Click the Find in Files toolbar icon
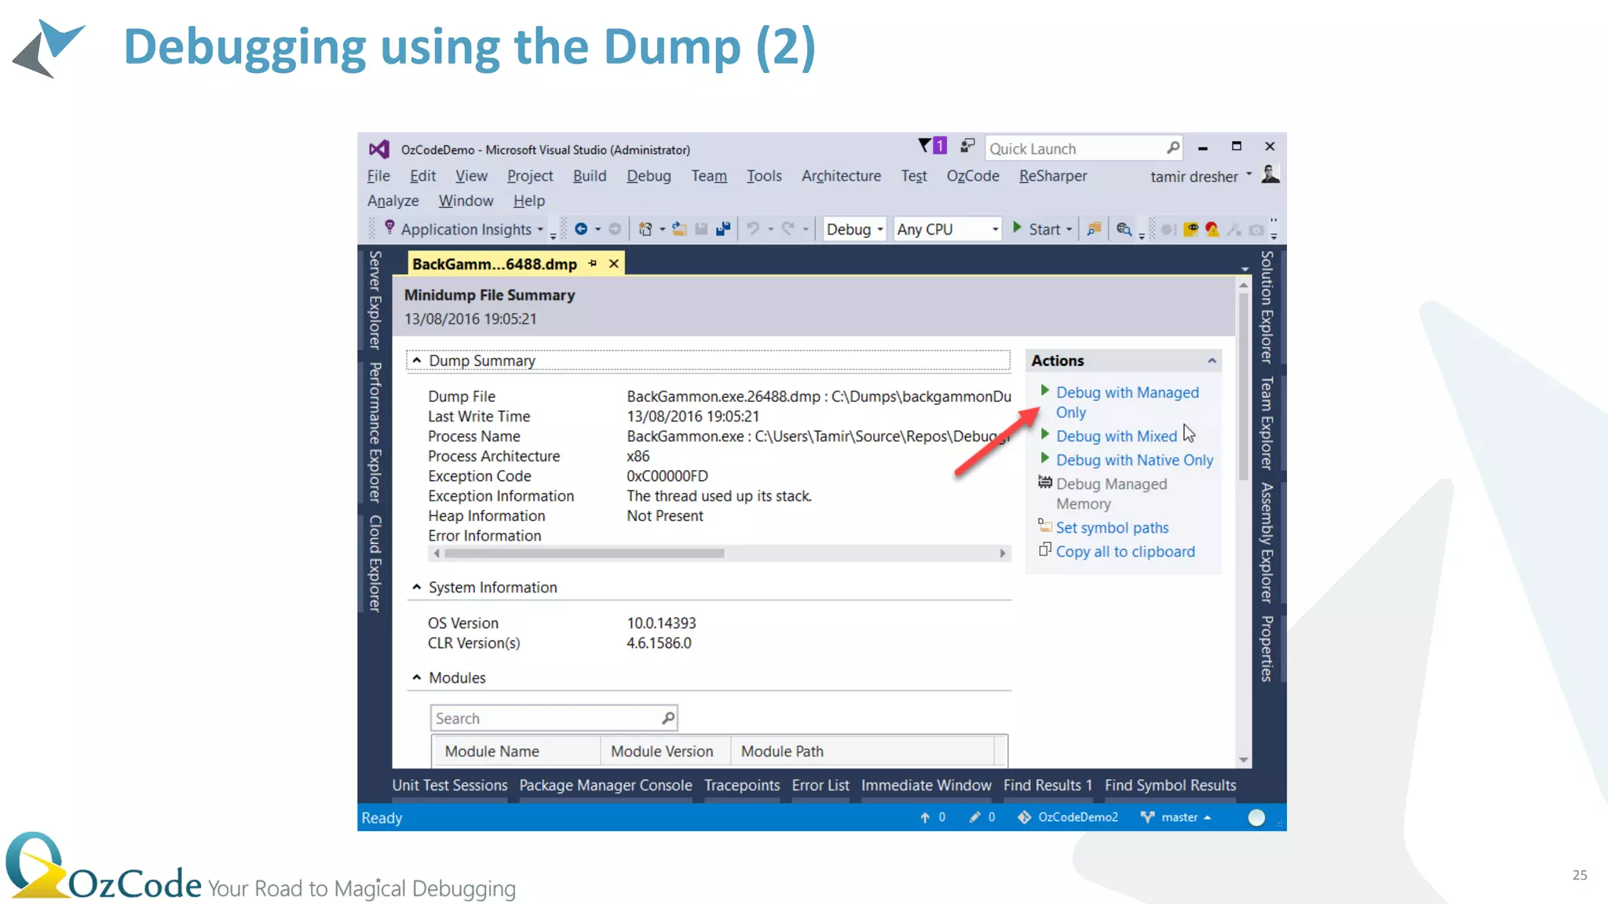Viewport: 1608px width, 904px height. tap(1094, 229)
